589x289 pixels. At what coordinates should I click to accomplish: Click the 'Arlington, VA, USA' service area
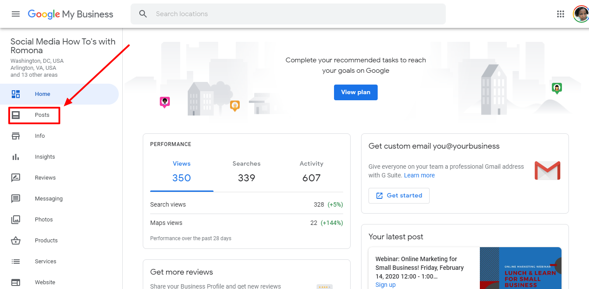coord(33,68)
